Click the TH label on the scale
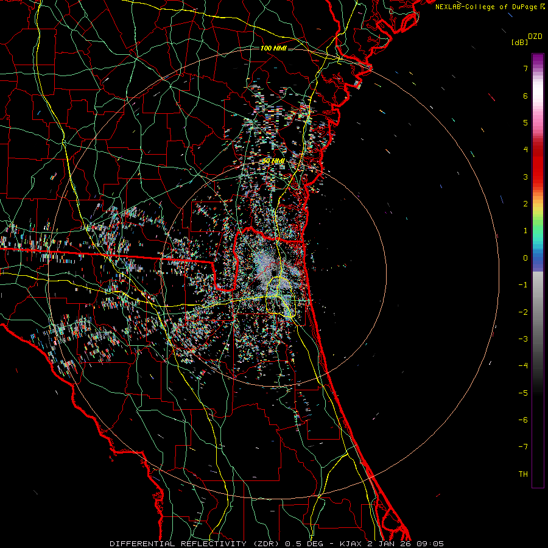Screen dimensions: 548x548 (522, 474)
